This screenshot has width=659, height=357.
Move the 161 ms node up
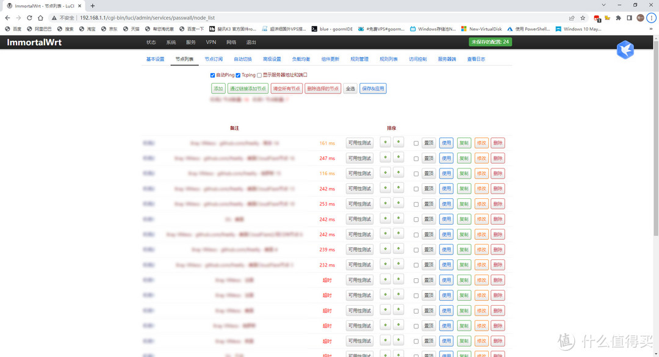pyautogui.click(x=386, y=142)
